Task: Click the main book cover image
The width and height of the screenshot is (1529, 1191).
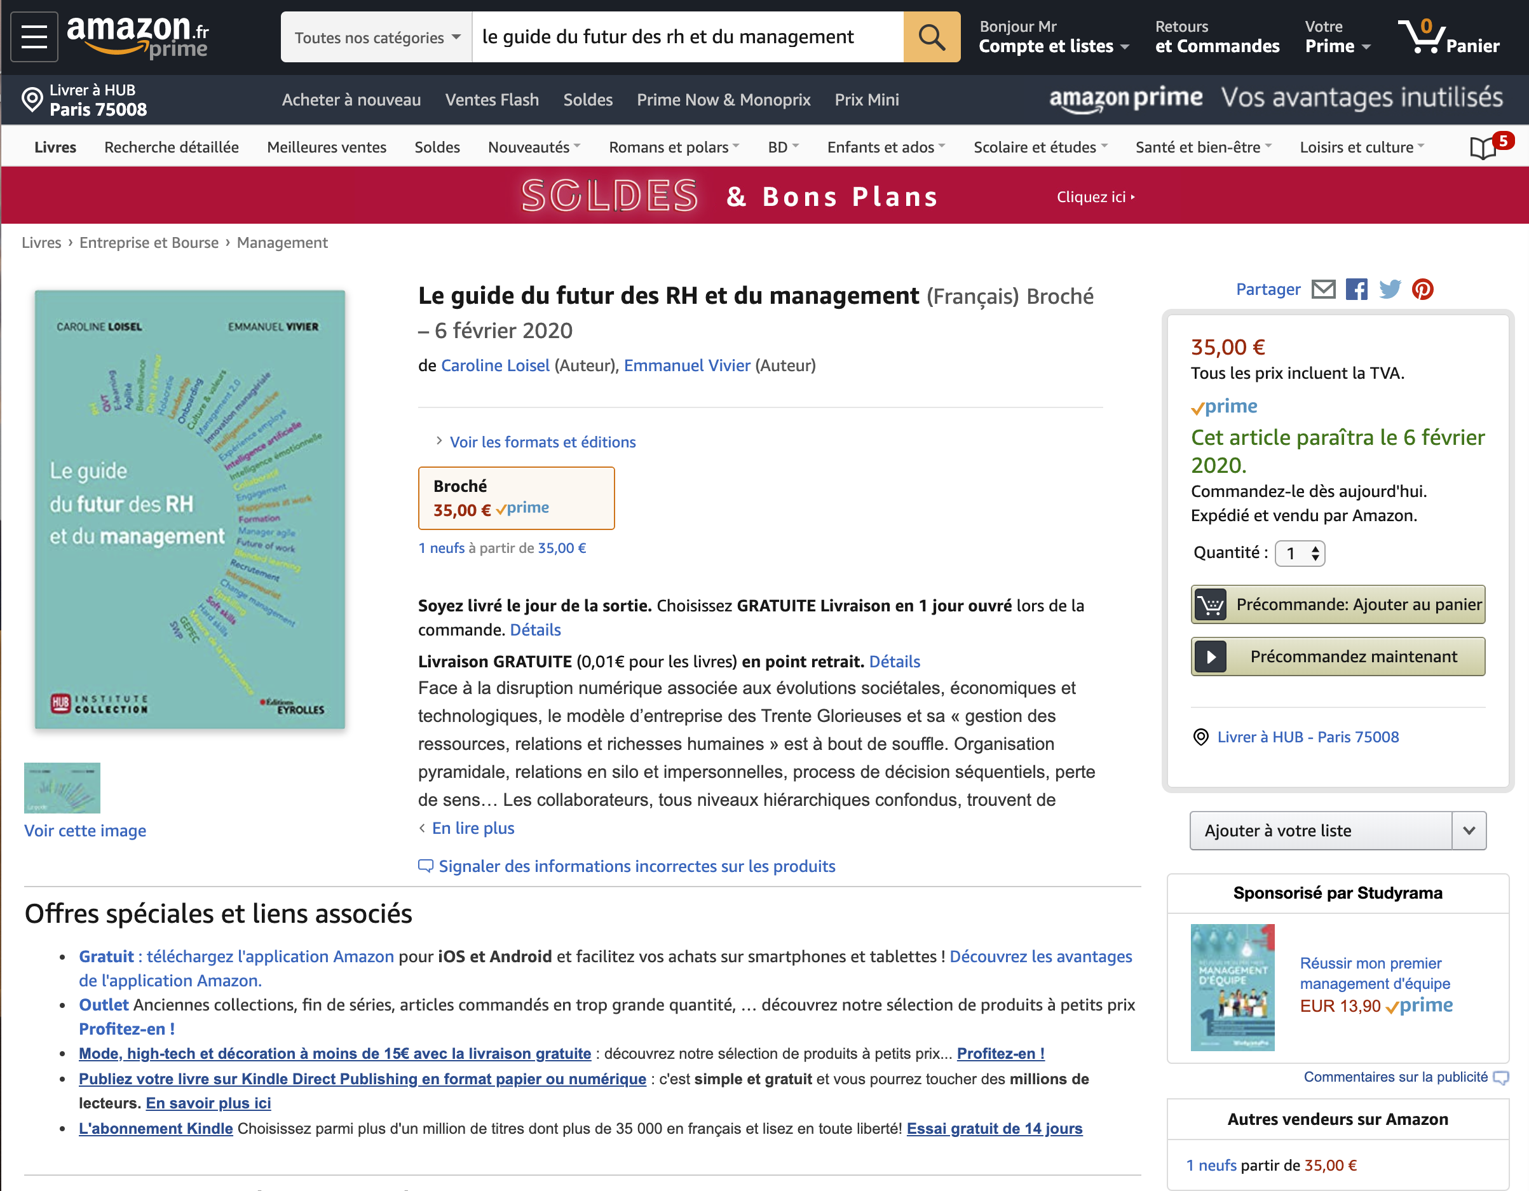Action: point(190,509)
